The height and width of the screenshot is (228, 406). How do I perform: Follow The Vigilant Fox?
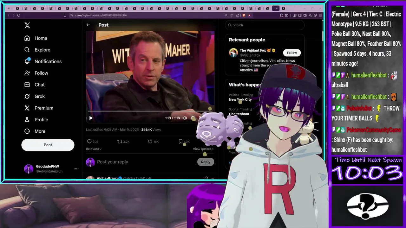(x=292, y=53)
